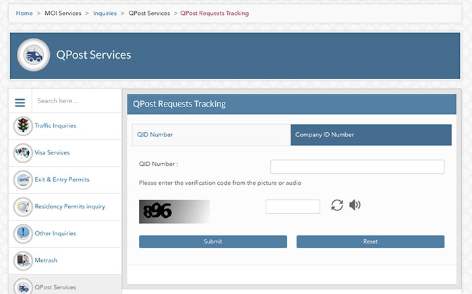Open the hamburger menu icon

coord(20,102)
